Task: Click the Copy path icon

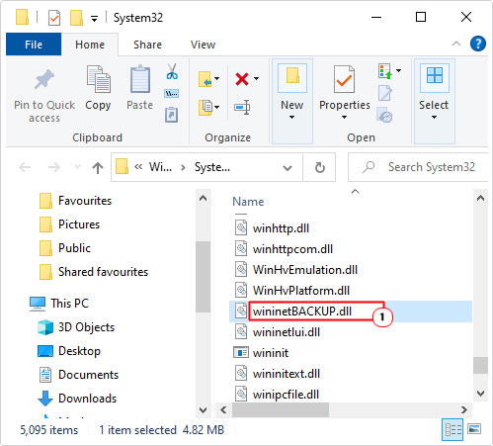Action: [172, 93]
